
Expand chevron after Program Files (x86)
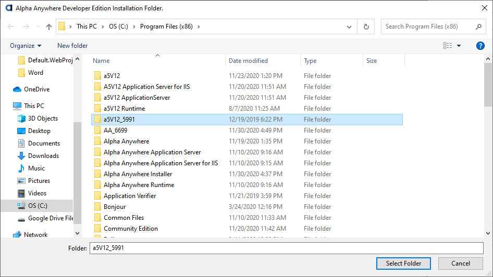pos(199,27)
